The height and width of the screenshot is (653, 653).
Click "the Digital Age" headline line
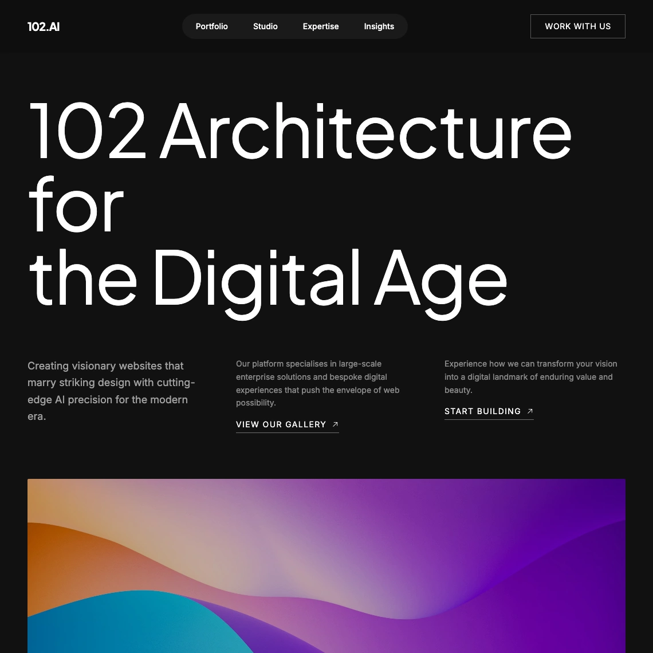(x=268, y=279)
